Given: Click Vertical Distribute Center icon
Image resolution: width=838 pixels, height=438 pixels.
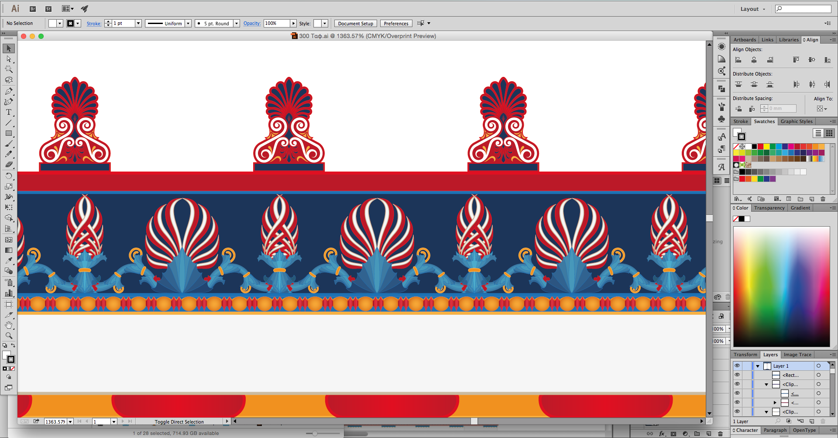Looking at the screenshot, I should tap(754, 84).
